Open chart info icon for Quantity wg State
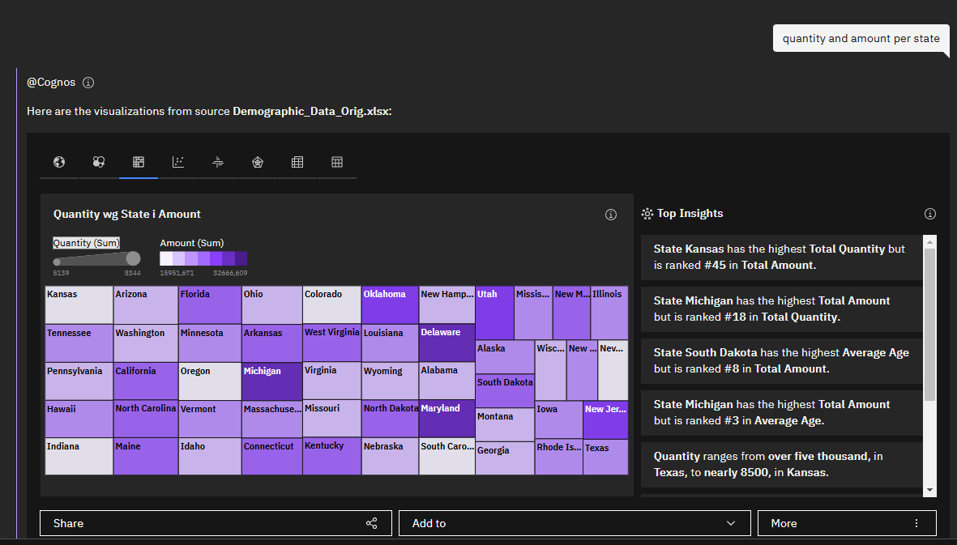The width and height of the screenshot is (957, 545). (x=611, y=215)
